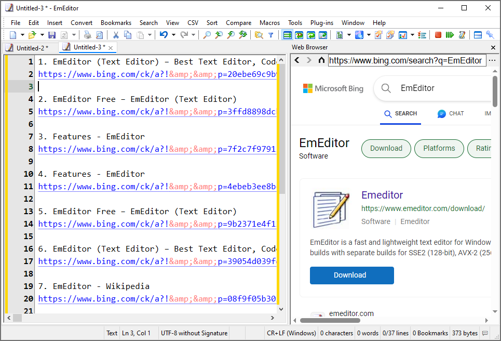Open Replace from the toolbar
Screen dimensions: 501x341
click(243, 35)
